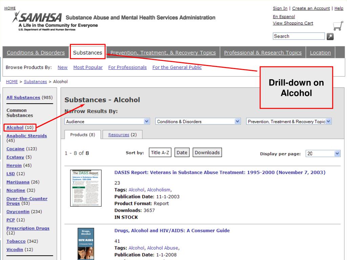The width and height of the screenshot is (347, 260).
Task: Browse products by New
Action: click(63, 67)
